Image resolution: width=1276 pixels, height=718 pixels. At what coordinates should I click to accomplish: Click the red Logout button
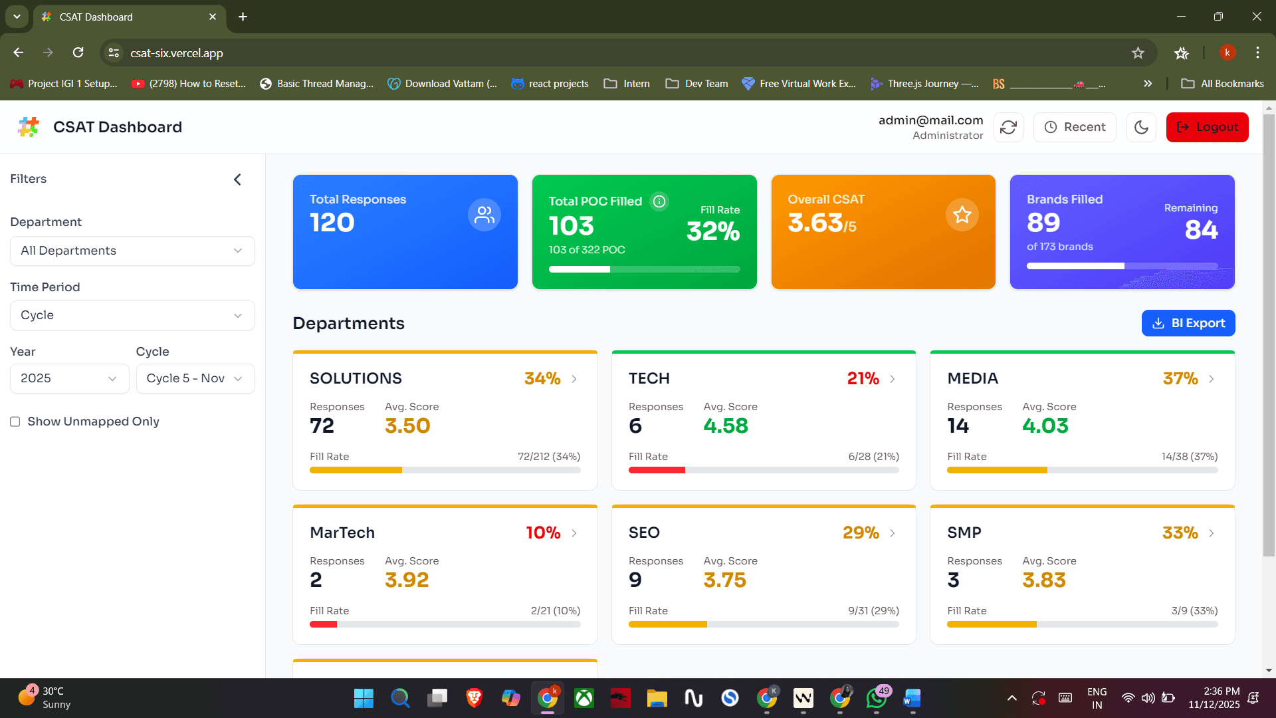tap(1207, 127)
